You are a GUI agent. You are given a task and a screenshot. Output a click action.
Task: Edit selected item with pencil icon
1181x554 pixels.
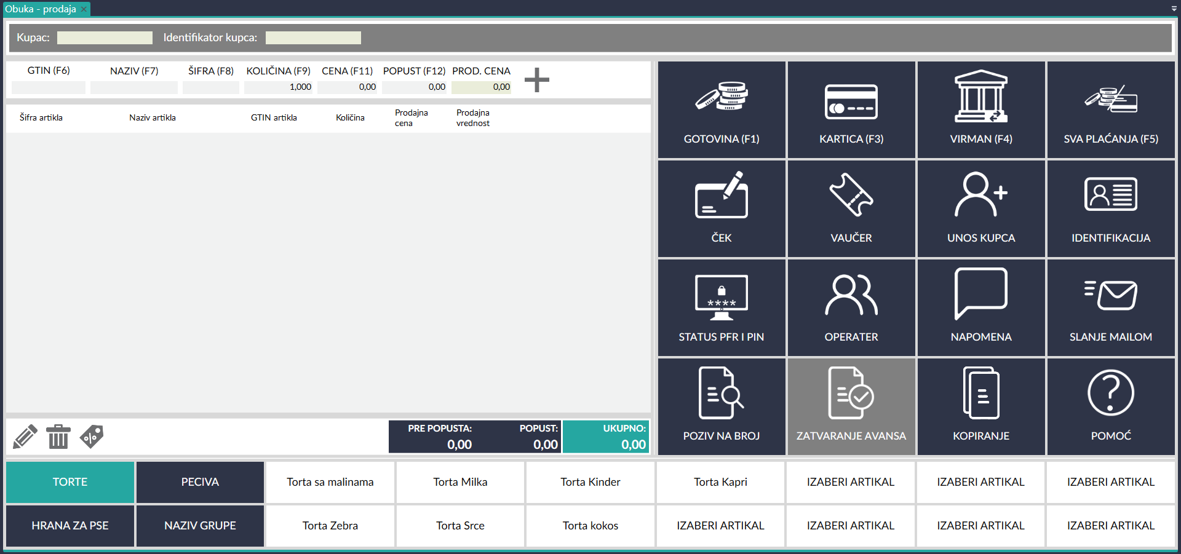[25, 437]
